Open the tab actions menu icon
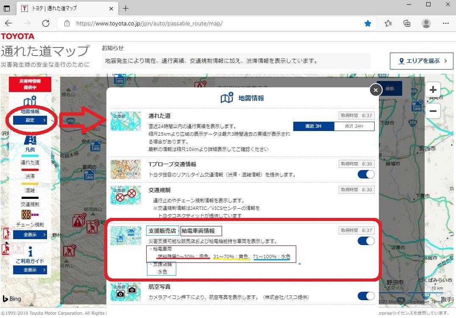 [6, 8]
